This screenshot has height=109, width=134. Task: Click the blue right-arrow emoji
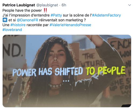click(x=5, y=20)
